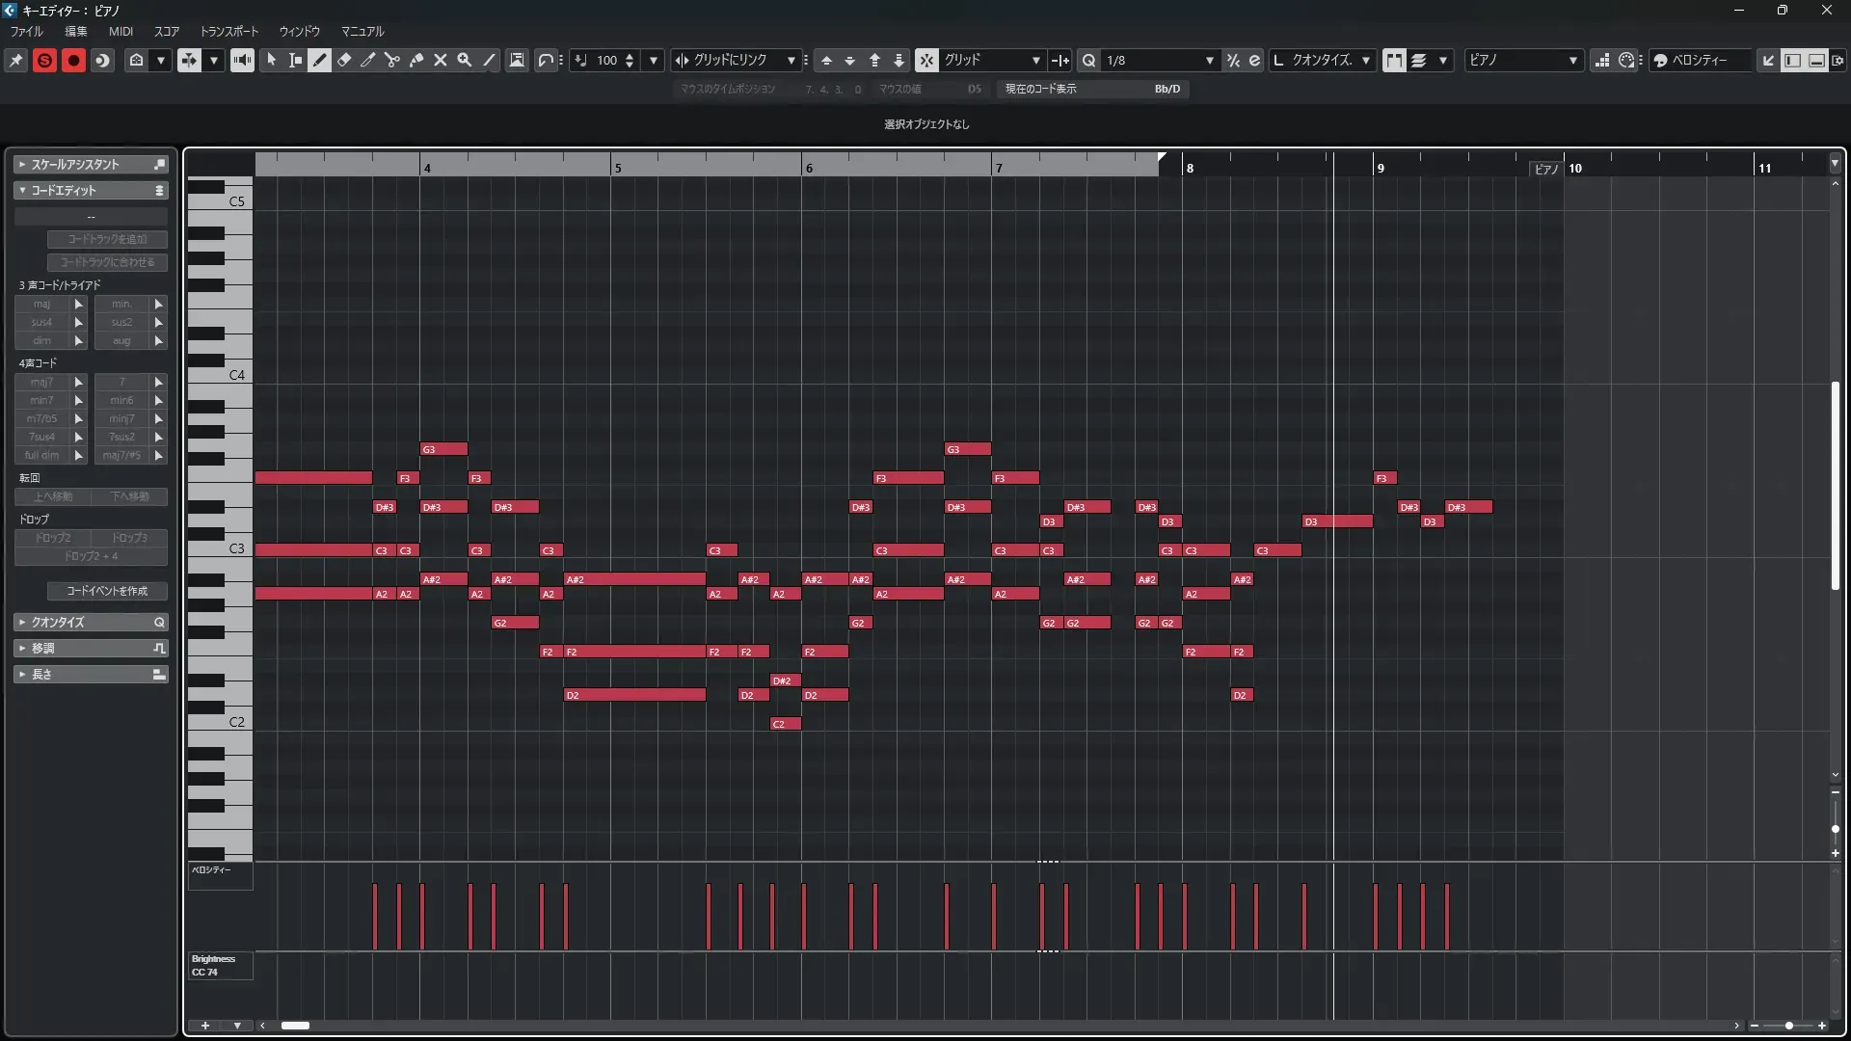Screen dimensions: 1851x1041
Task: Select the Zoom magnifier tool
Action: pos(464,60)
